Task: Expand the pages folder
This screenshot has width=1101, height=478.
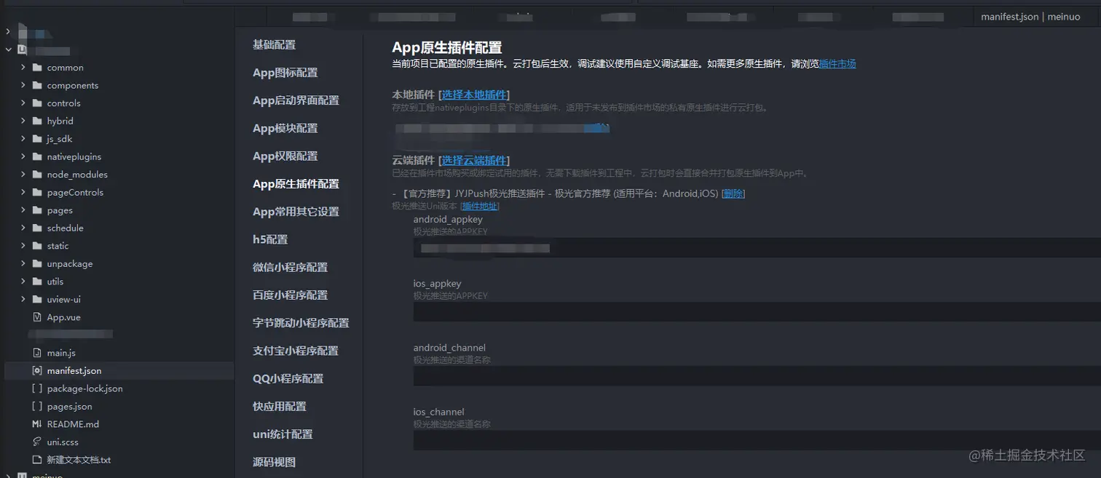Action: 23,210
